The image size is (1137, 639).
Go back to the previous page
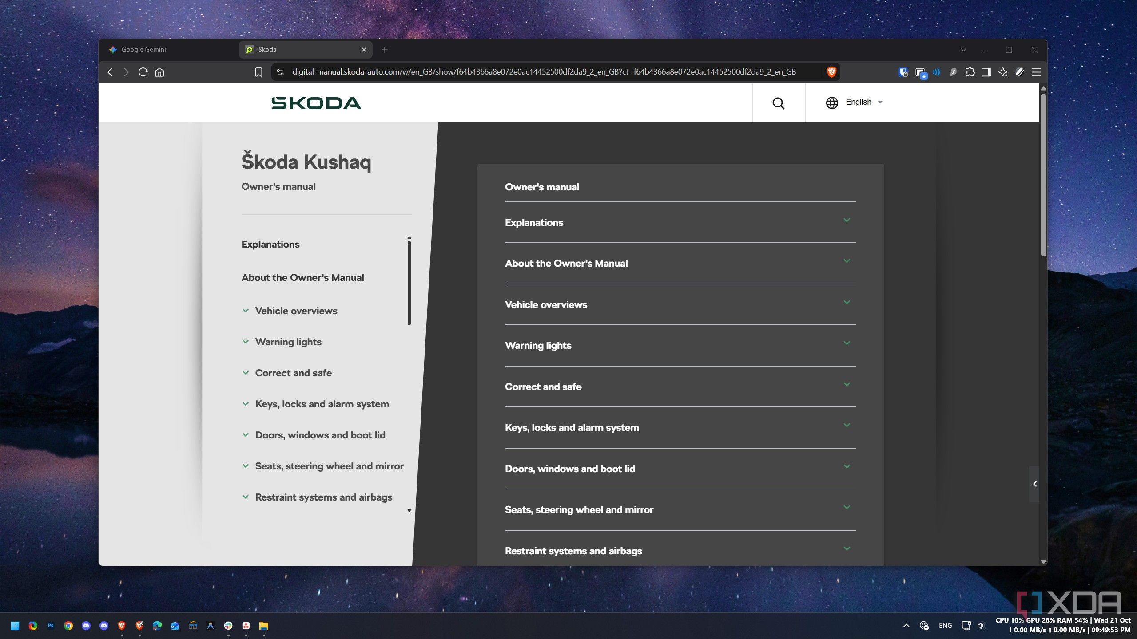point(110,72)
